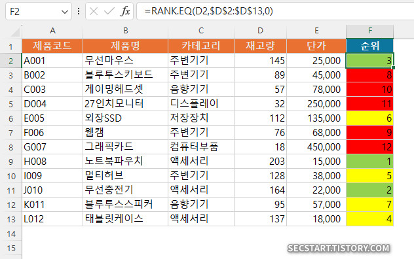This screenshot has width=414, height=259.
Task: Click the Enter checkmark icon in formula bar
Action: point(109,11)
